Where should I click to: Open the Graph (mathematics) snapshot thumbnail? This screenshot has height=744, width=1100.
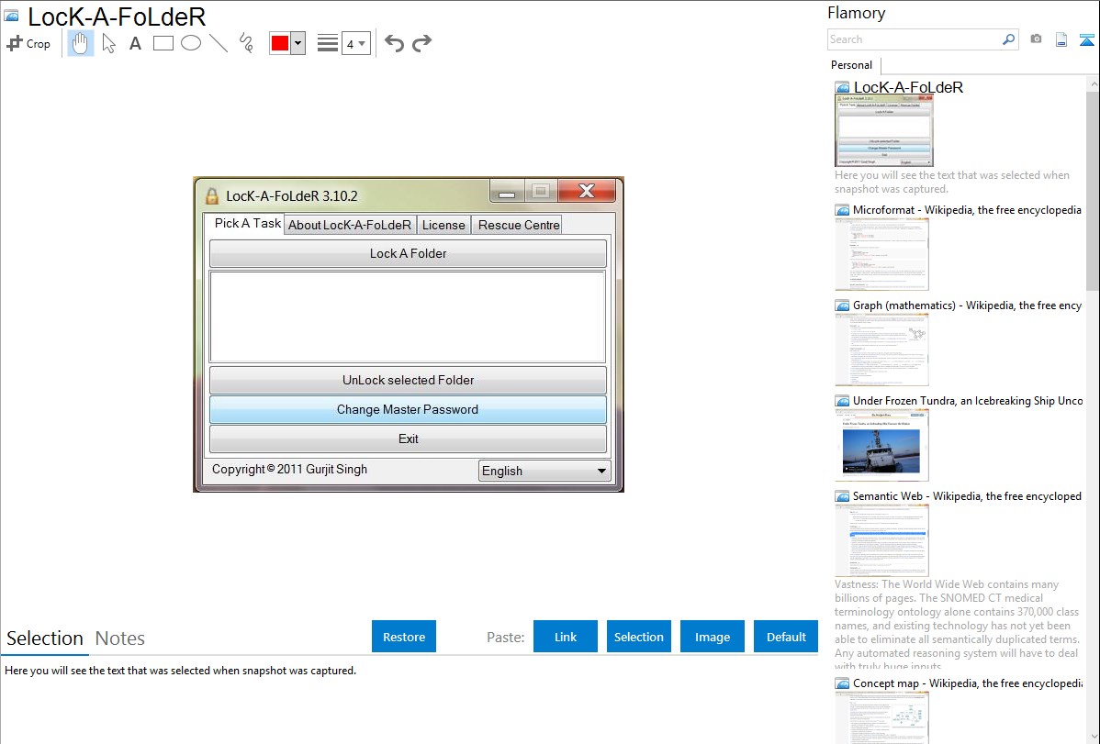(x=881, y=350)
